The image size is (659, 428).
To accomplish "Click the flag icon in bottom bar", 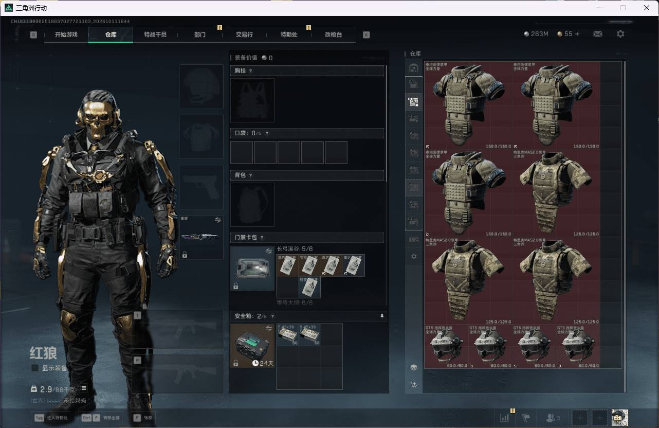I will (x=526, y=418).
